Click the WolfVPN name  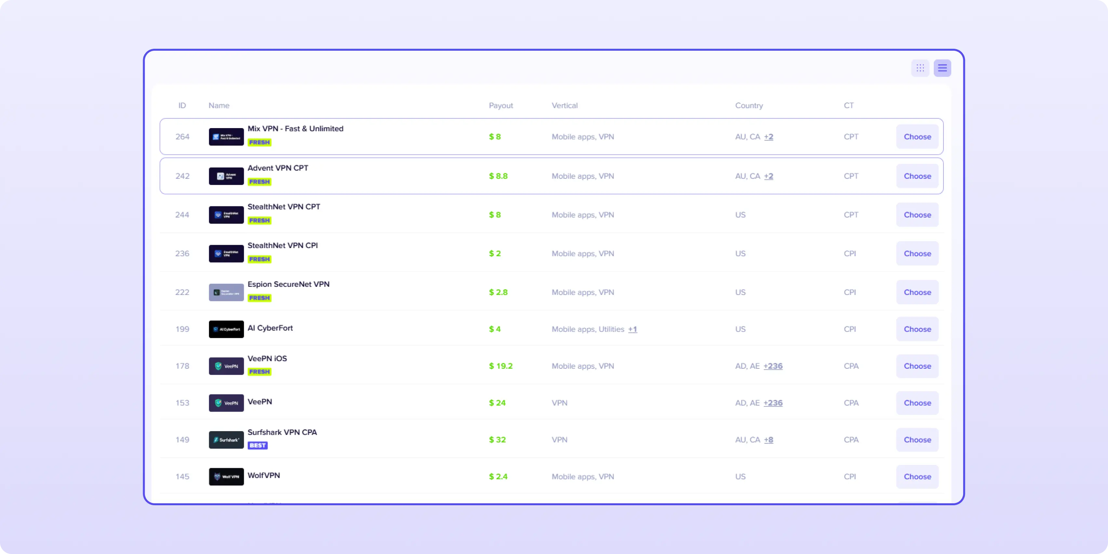[x=264, y=475]
